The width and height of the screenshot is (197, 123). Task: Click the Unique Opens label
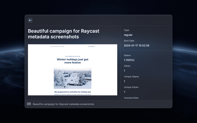(x=131, y=76)
